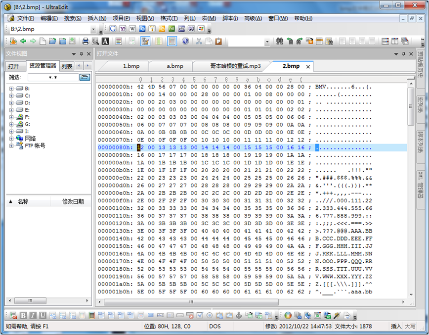The height and width of the screenshot is (335, 429).
Task: Sort file list by 修改日期 column header
Action: [71, 201]
